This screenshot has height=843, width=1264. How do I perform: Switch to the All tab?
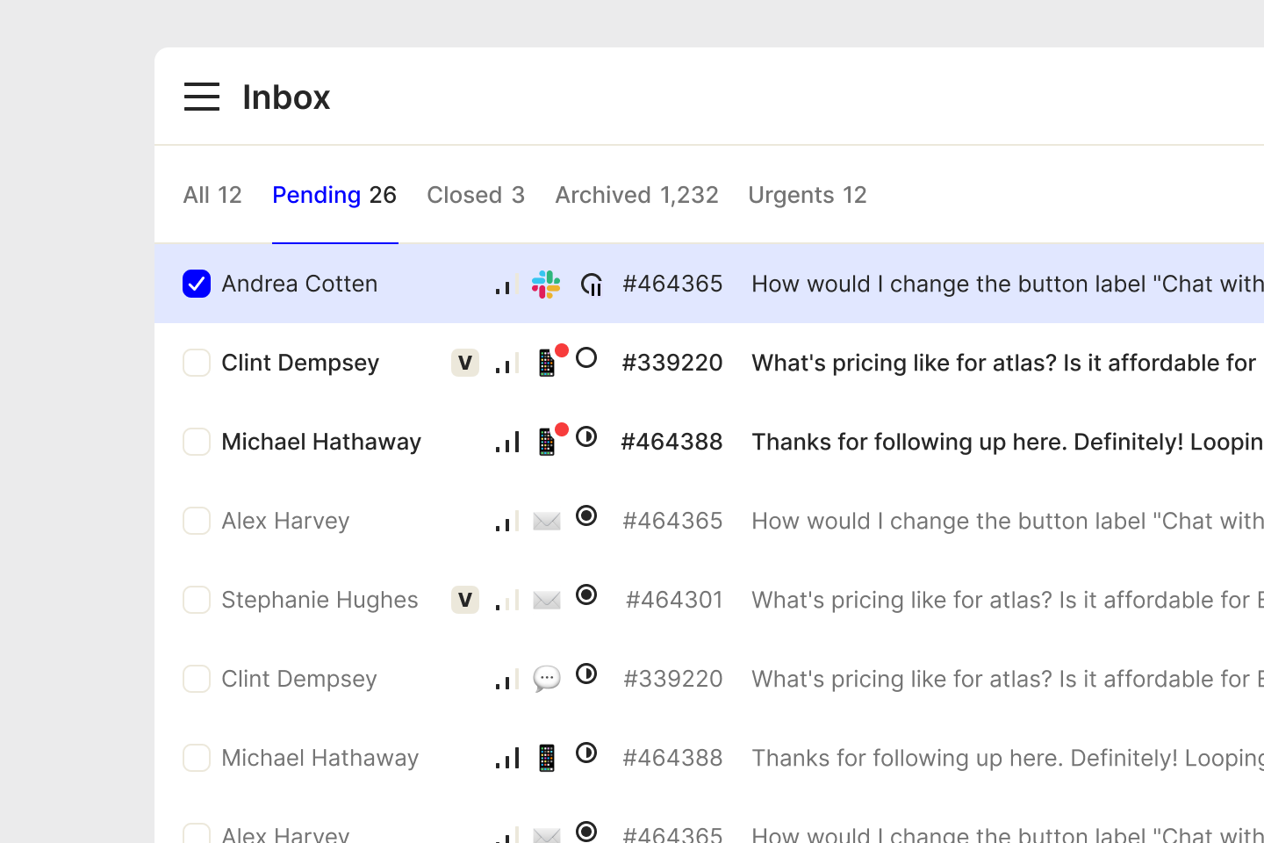click(212, 195)
